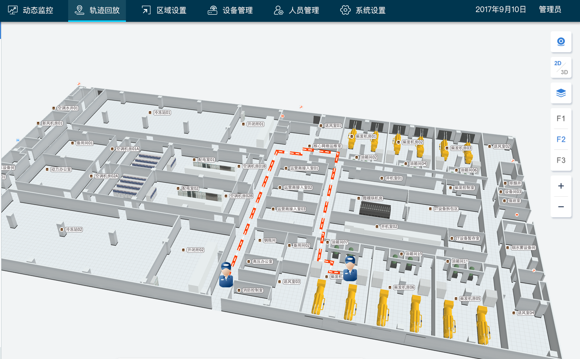
Task: Select the 轨迹回放 tab
Action: pyautogui.click(x=97, y=10)
